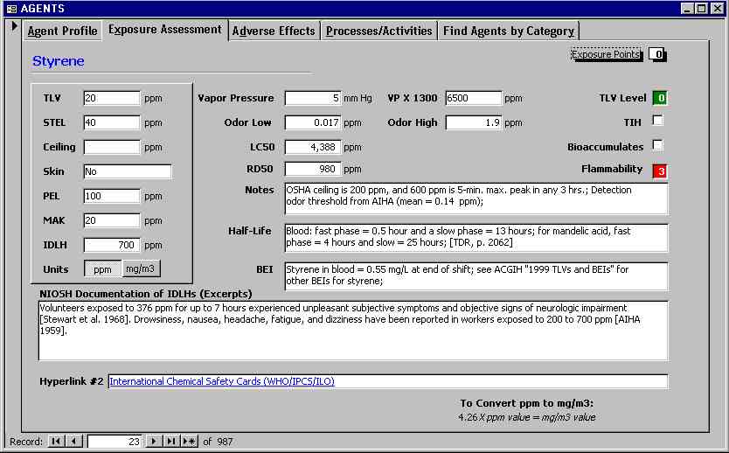Click the green TLV Level indicator

click(660, 98)
